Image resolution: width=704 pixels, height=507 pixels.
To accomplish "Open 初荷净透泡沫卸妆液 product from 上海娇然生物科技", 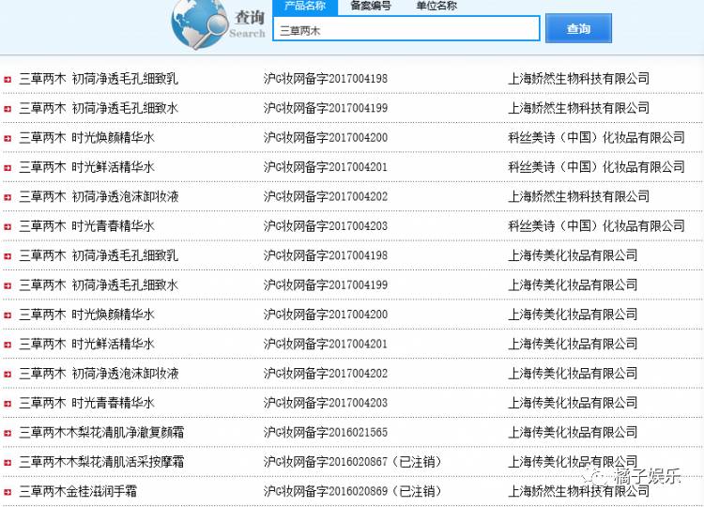I will pyautogui.click(x=99, y=196).
